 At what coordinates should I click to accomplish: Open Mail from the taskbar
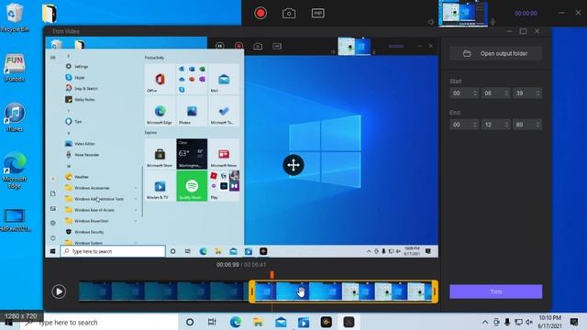tap(281, 322)
